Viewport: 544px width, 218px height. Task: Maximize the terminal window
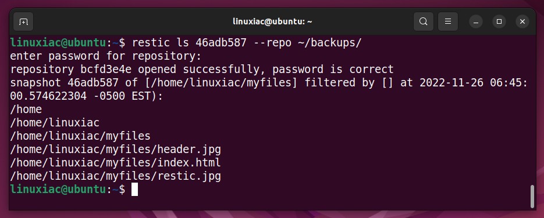point(499,22)
